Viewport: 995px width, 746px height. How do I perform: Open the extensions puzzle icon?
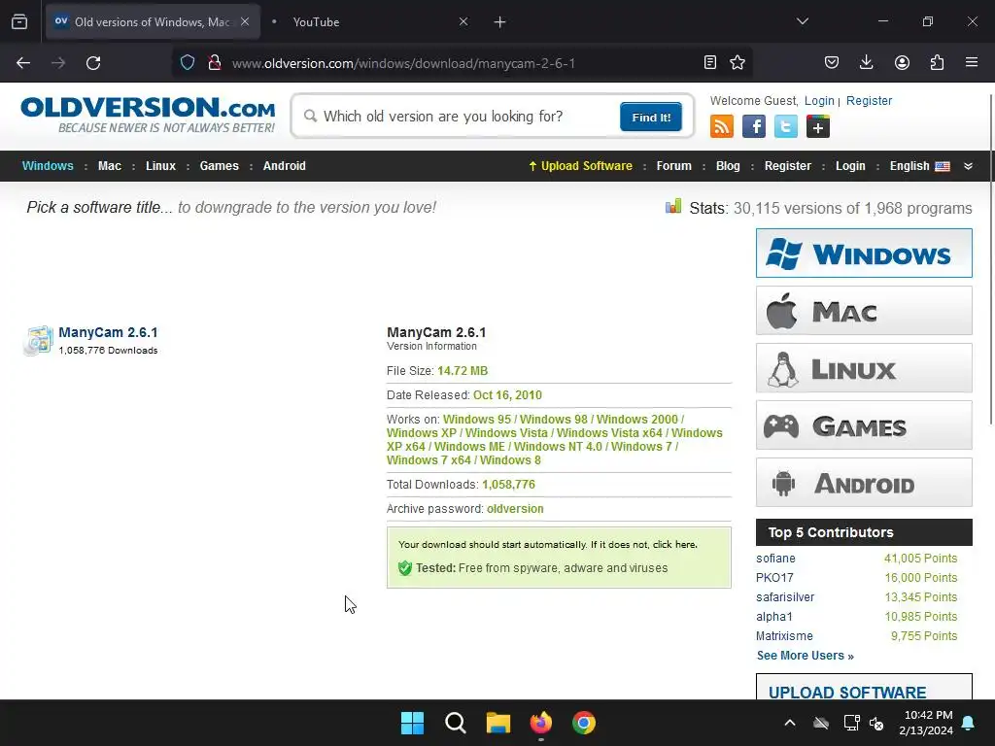937,62
